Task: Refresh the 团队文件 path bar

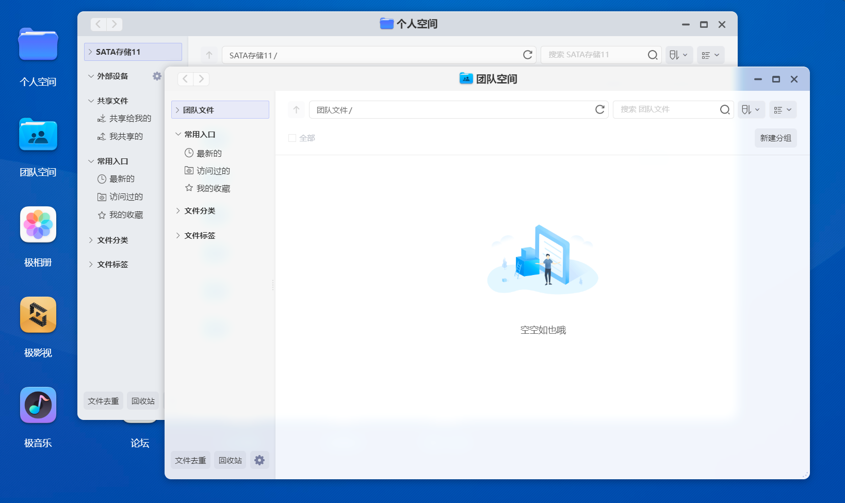Action: [599, 109]
